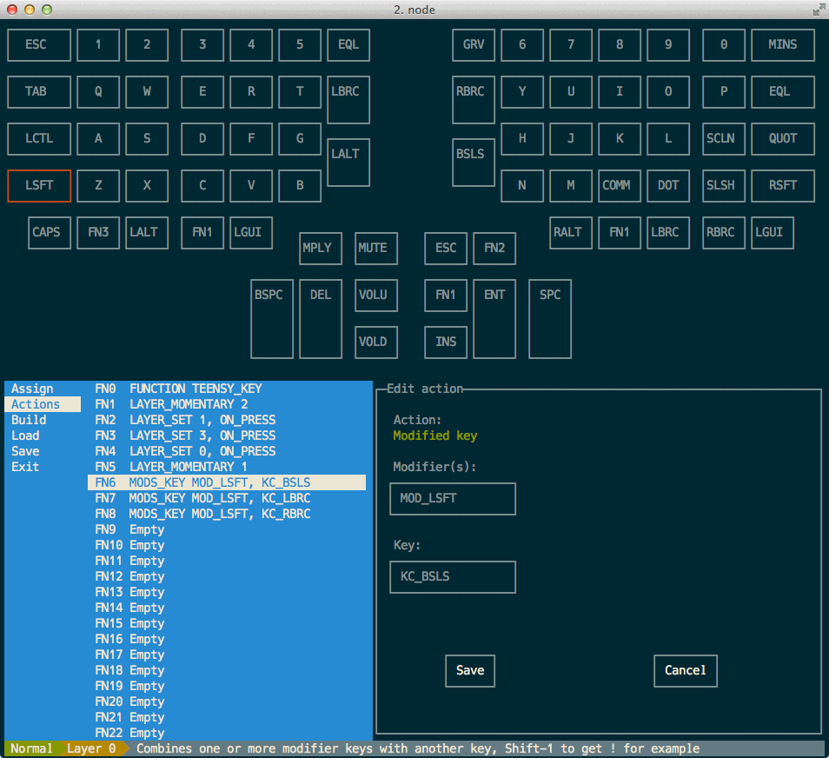Click the SPC space thumb key

[x=550, y=318]
